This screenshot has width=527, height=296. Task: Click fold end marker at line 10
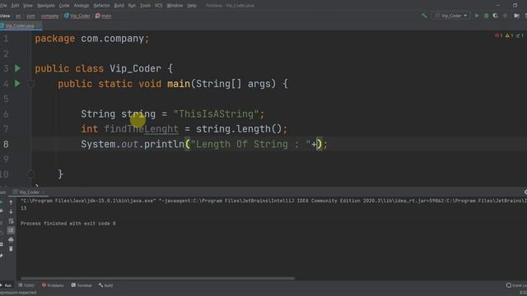(x=30, y=174)
